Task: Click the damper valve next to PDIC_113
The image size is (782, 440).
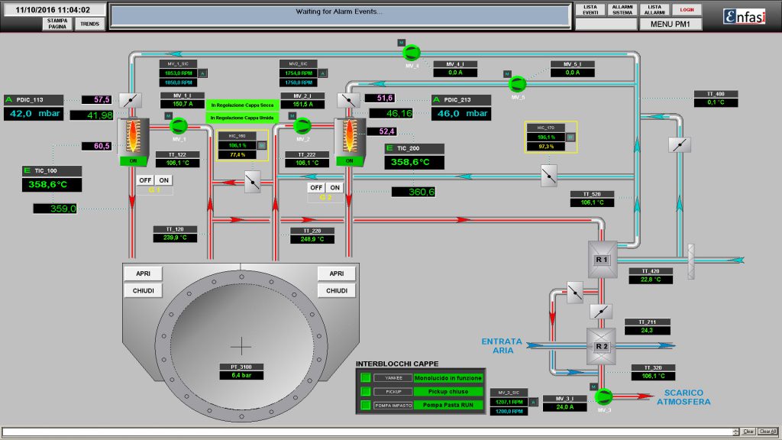Action: tap(130, 100)
